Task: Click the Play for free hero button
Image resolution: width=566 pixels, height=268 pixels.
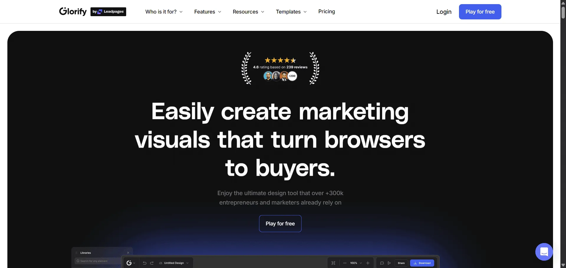Action: click(x=280, y=223)
